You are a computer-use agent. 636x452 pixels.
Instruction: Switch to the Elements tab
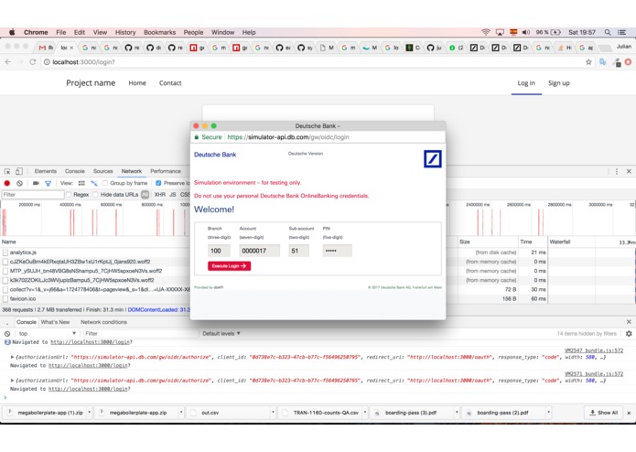coord(46,171)
